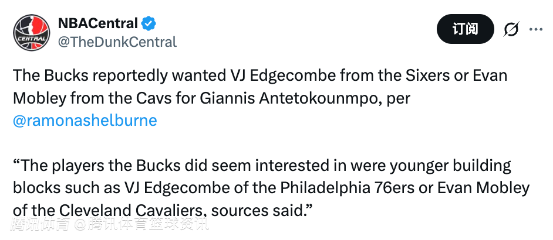
Task: Open the Grok explain-post icon
Action: tap(511, 29)
